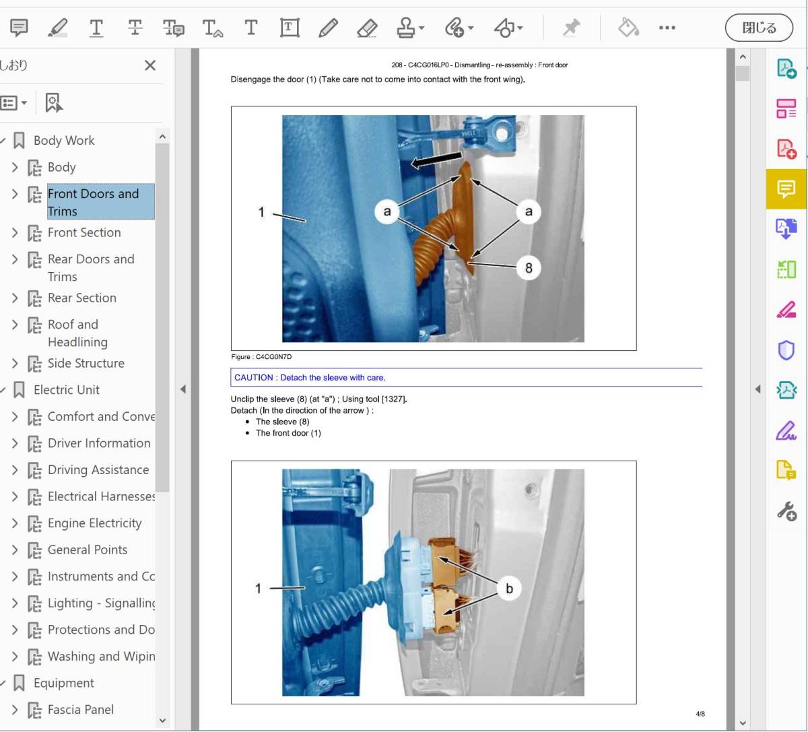Open the Export PDF tool in right pane
808x732 pixels.
click(x=786, y=69)
